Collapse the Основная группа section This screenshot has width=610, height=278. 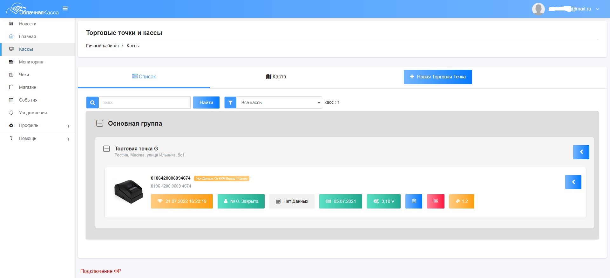tap(100, 123)
